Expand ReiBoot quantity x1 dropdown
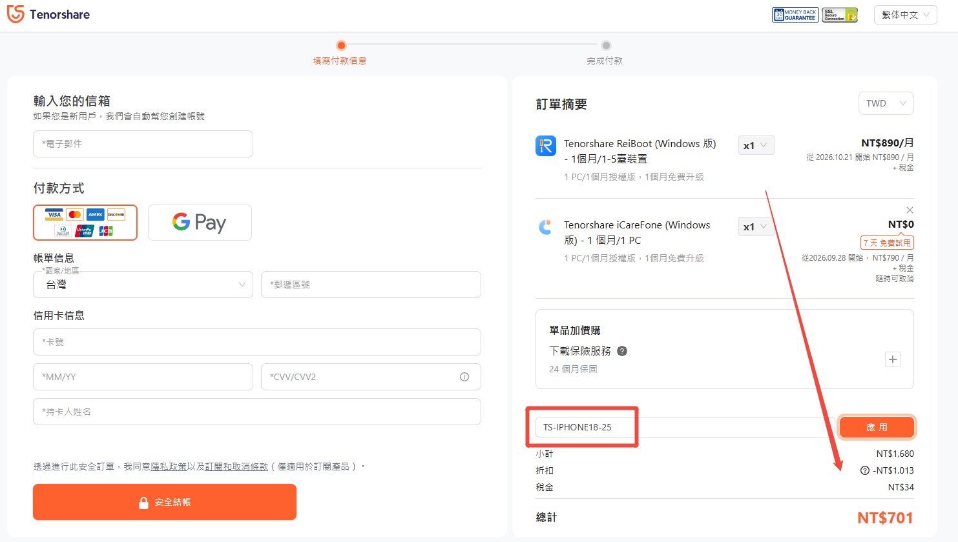 [756, 145]
